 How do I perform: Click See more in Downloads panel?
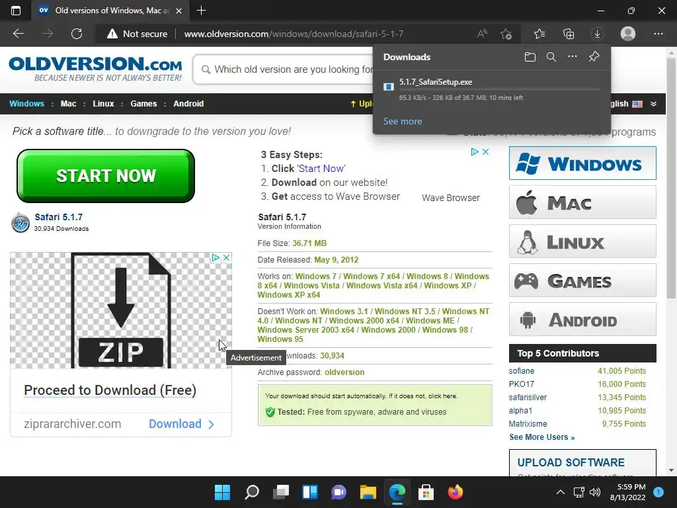(403, 122)
